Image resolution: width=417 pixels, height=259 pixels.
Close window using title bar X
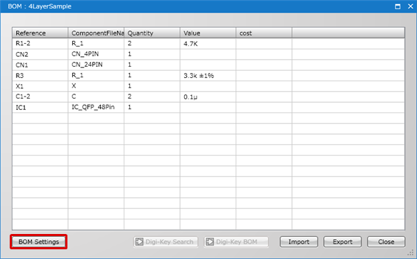click(x=411, y=6)
